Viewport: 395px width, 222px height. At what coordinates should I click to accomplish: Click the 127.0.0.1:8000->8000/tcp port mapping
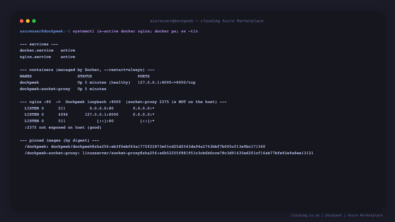[167, 83]
